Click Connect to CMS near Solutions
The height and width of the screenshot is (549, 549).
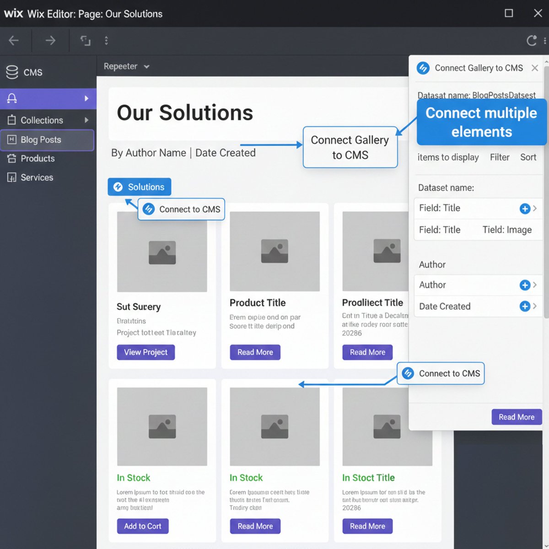pos(181,209)
